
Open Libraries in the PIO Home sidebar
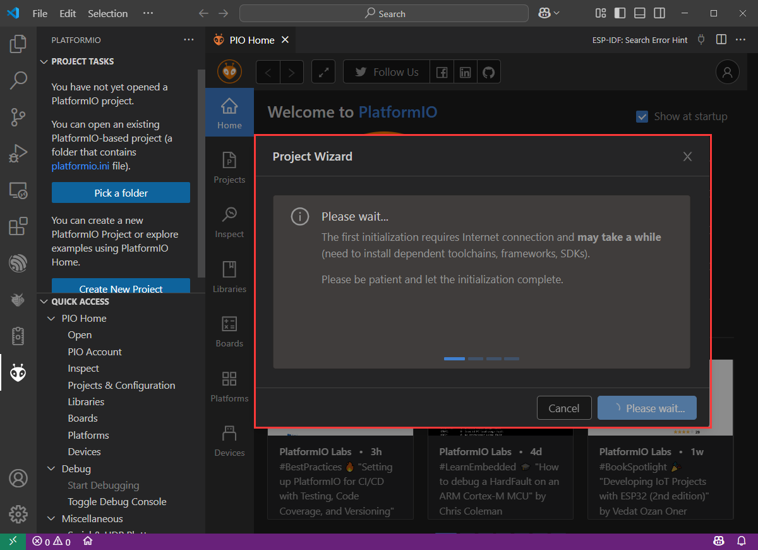229,277
